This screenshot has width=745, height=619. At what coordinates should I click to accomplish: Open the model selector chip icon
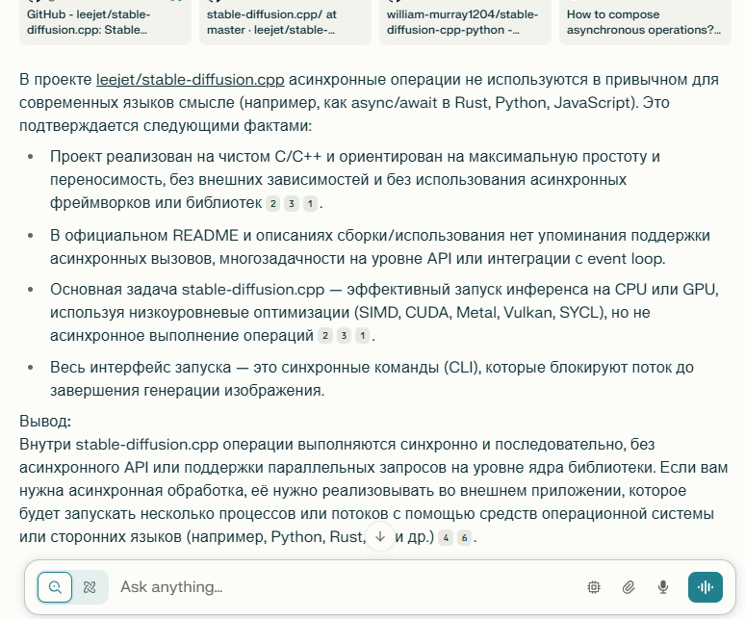coord(594,587)
